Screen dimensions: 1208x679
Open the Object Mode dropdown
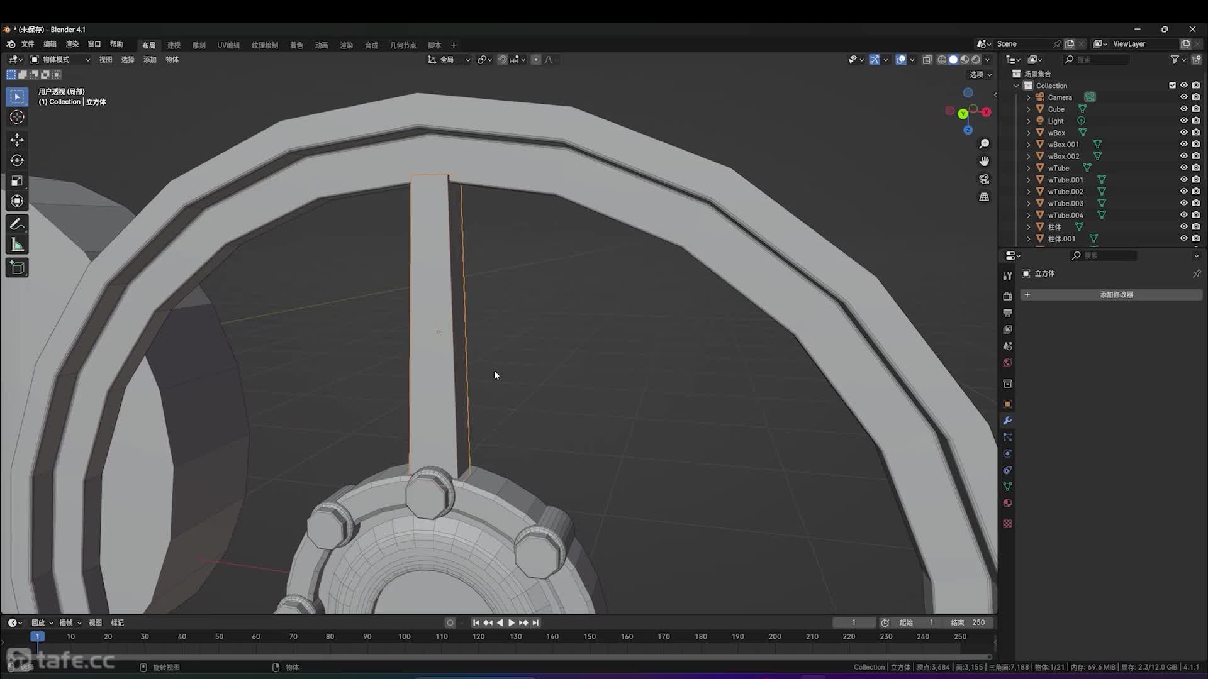(60, 60)
